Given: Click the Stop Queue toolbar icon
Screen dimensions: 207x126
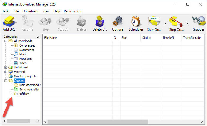Looking at the screenshot, I should [x=176, y=21].
